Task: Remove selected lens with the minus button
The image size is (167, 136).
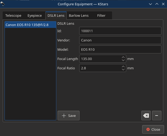Action: pos(157,116)
